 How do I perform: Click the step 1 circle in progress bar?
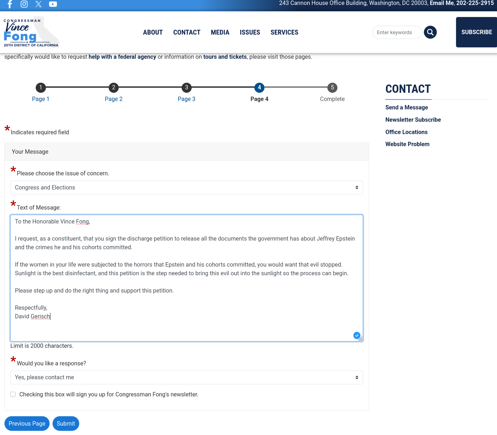41,88
